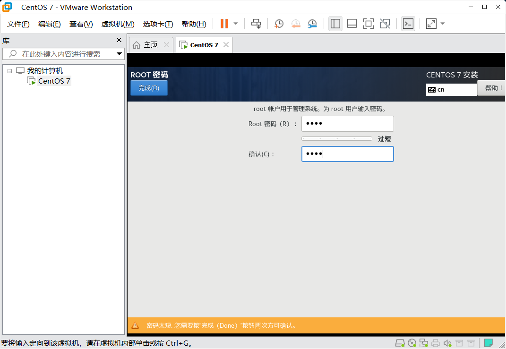
Task: Close the CentOS 7 tab
Action: point(226,45)
